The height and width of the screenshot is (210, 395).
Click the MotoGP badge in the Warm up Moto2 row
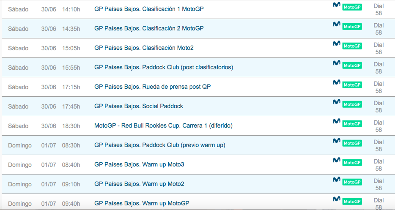(x=352, y=182)
